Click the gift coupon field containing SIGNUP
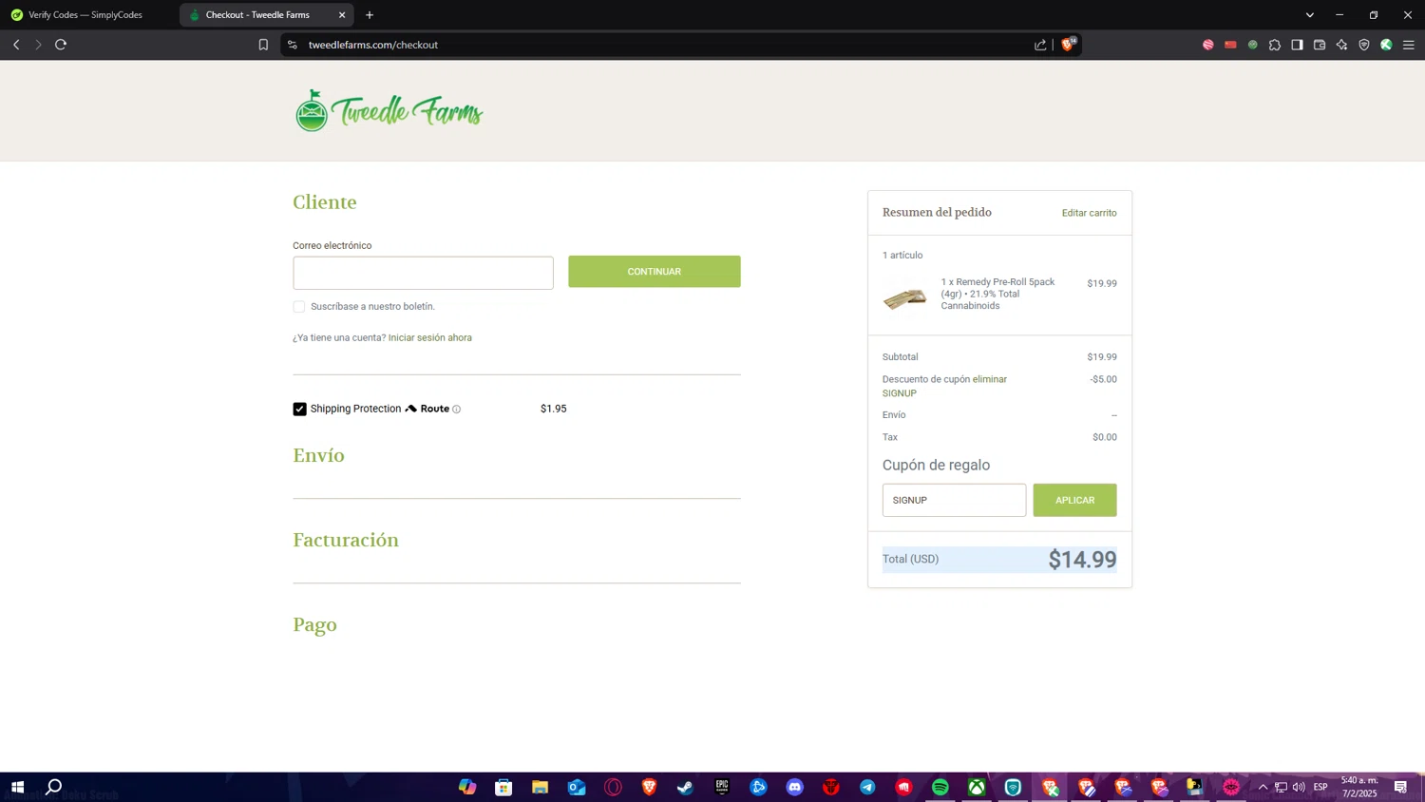Image resolution: width=1425 pixels, height=802 pixels. tap(954, 500)
